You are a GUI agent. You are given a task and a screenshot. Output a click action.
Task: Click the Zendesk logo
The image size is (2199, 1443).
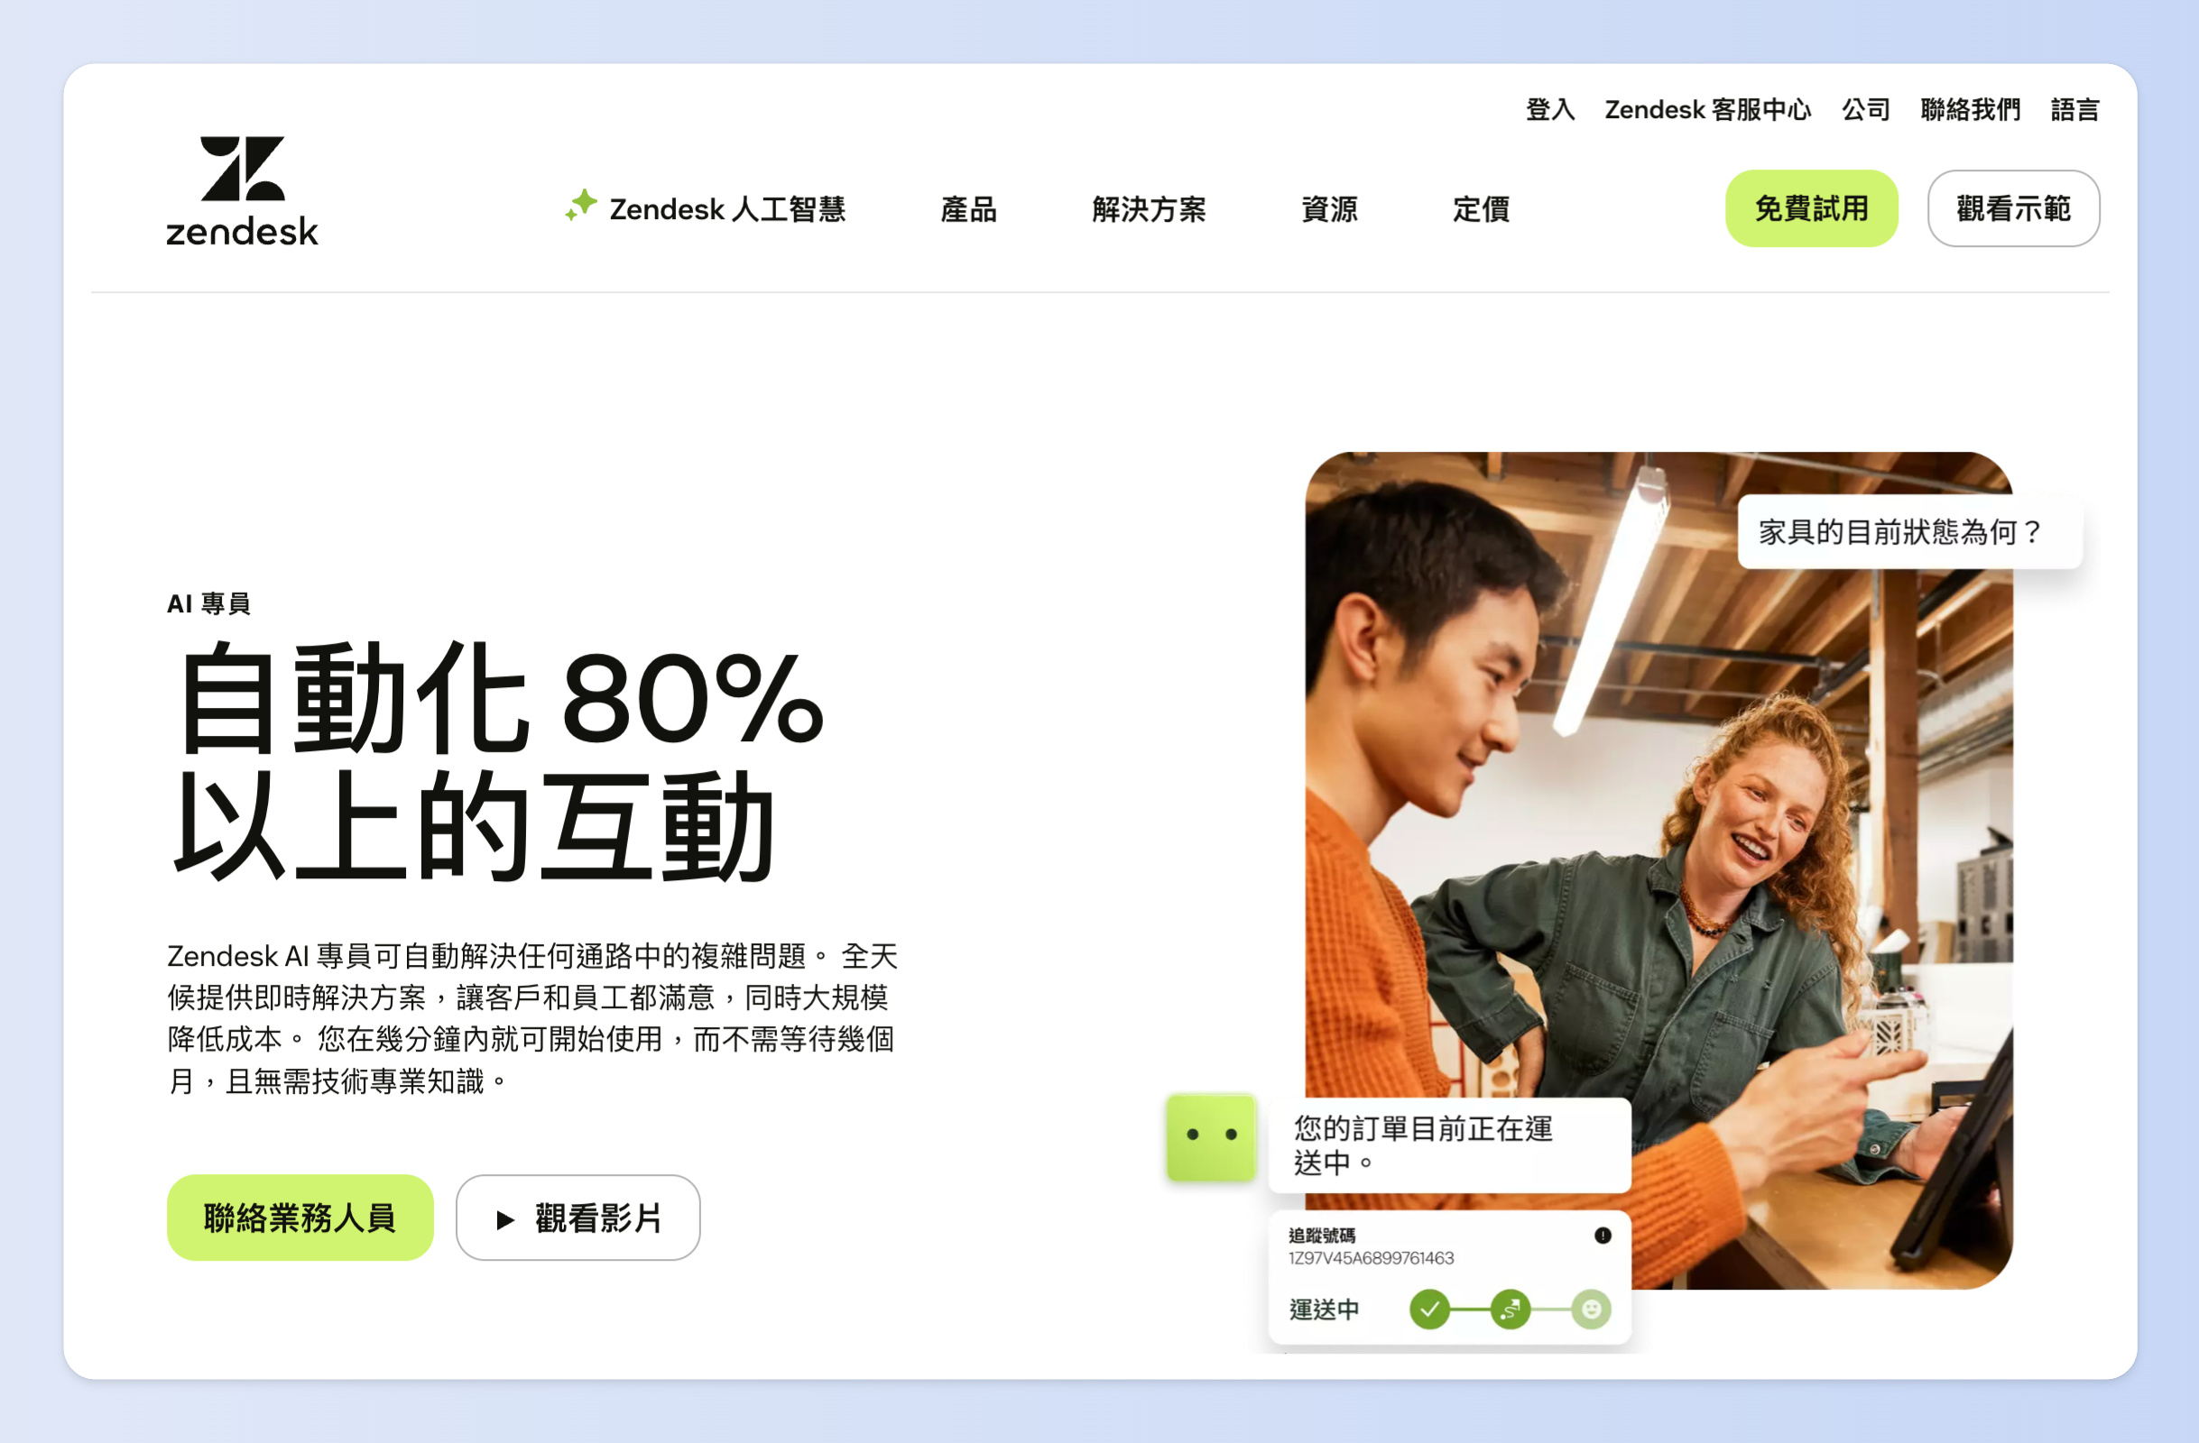[x=242, y=191]
